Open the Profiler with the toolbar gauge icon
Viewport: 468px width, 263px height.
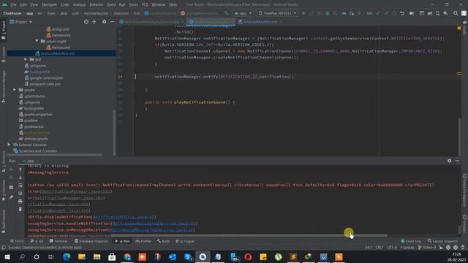coord(344,13)
